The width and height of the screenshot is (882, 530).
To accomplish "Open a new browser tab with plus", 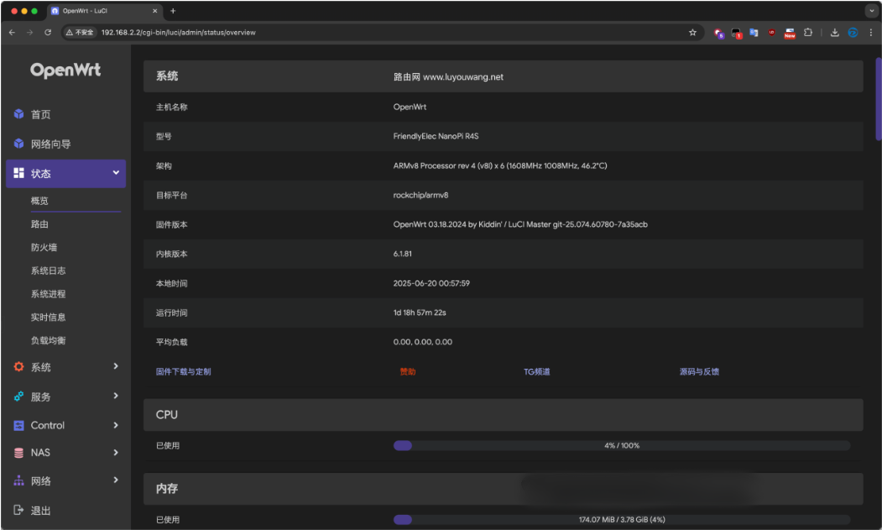I will [173, 11].
